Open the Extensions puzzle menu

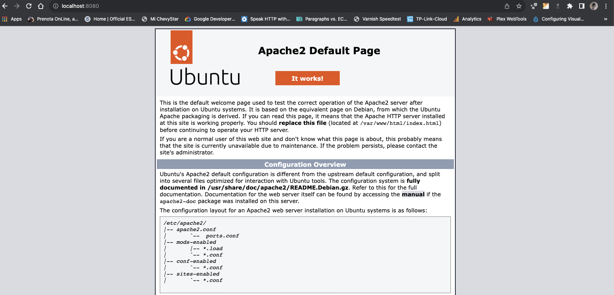pyautogui.click(x=570, y=6)
